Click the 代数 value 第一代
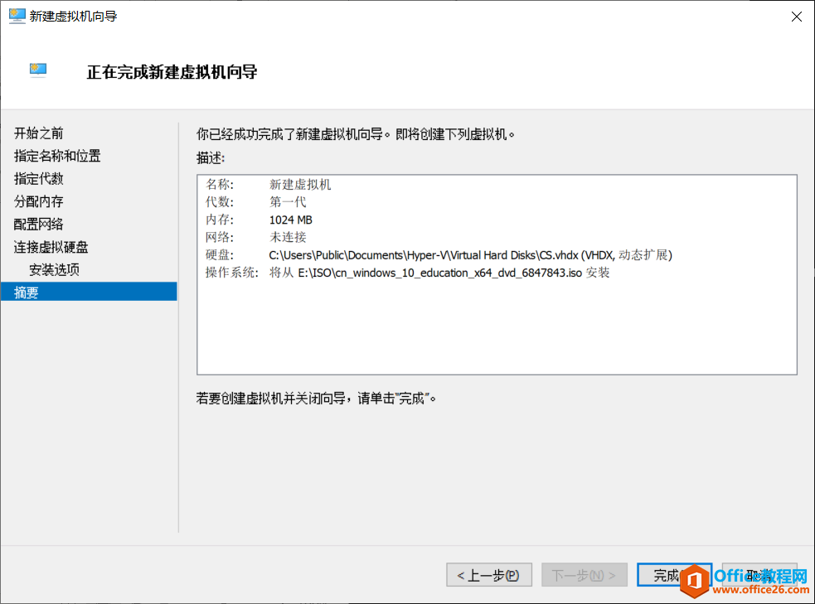Viewport: 815px width, 604px height. [288, 202]
